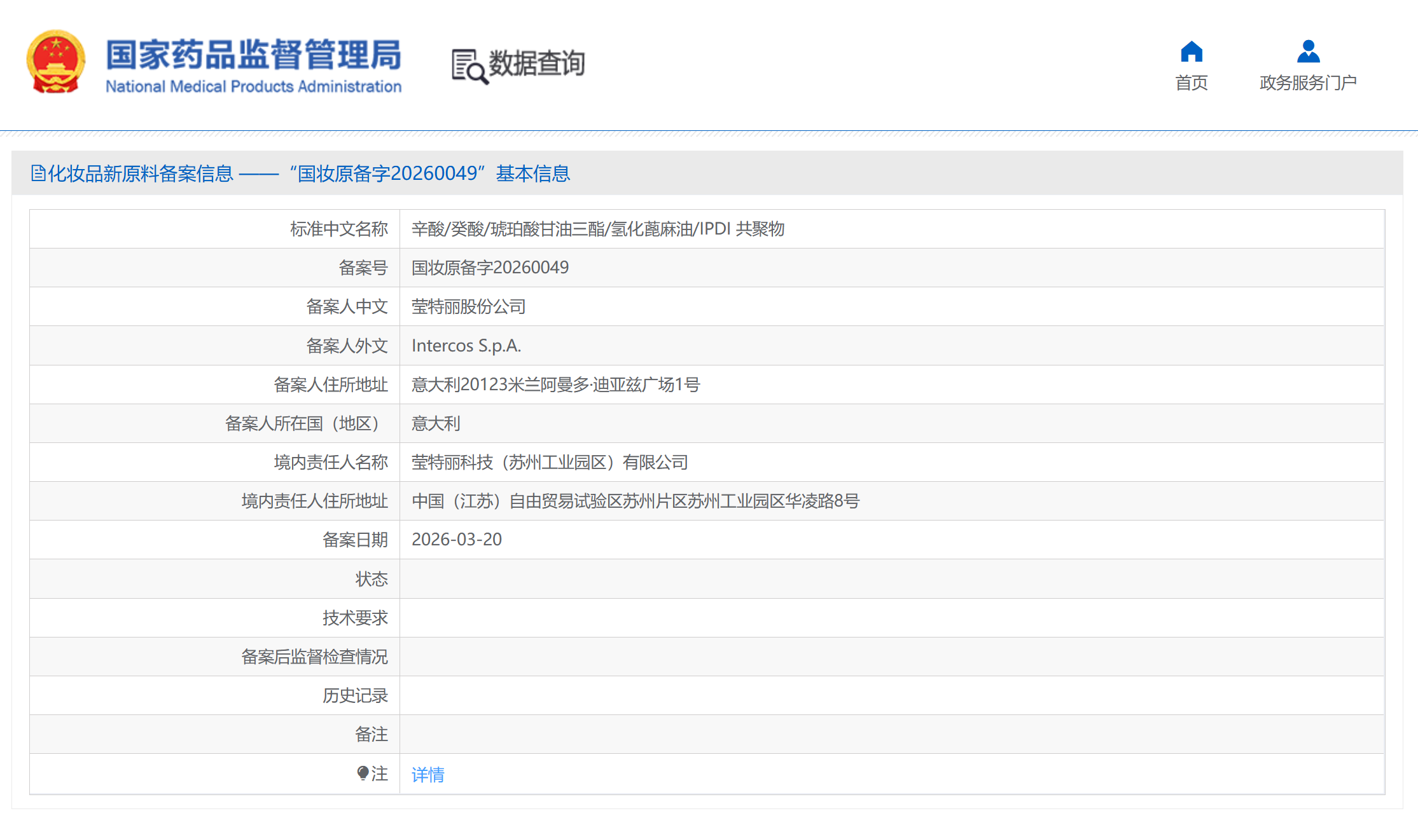Go to 首页 text link
The width and height of the screenshot is (1418, 825).
(x=1191, y=83)
